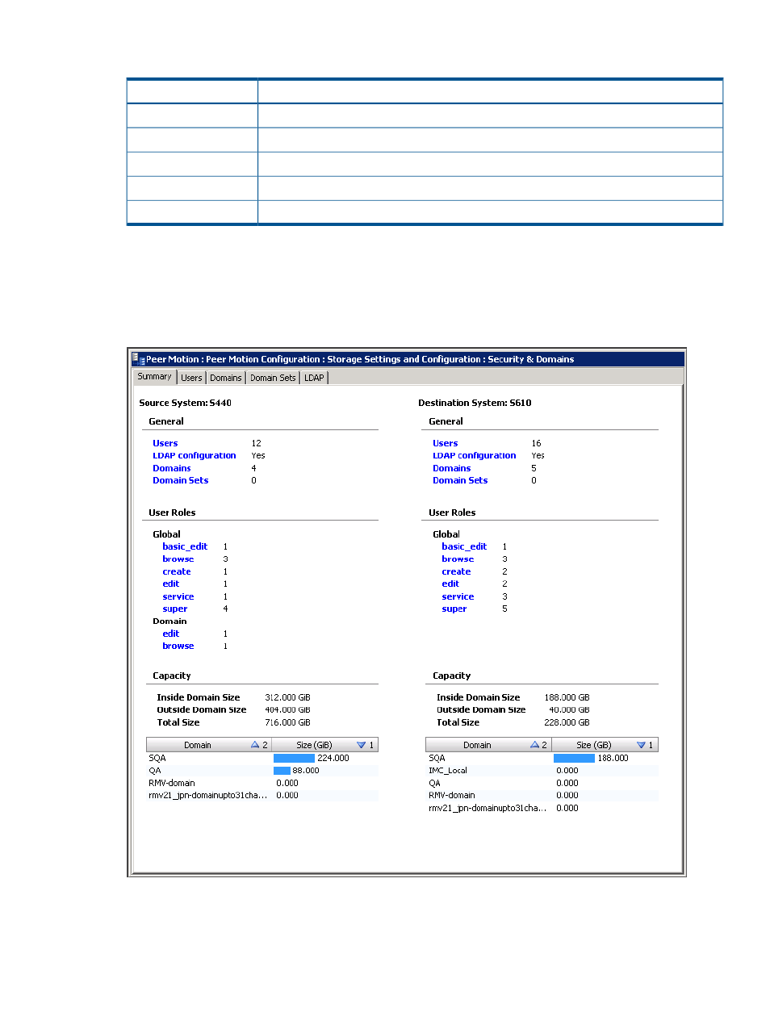Sort destination table by Domain column header
This screenshot has width=770, height=1025.
pyautogui.click(x=488, y=745)
